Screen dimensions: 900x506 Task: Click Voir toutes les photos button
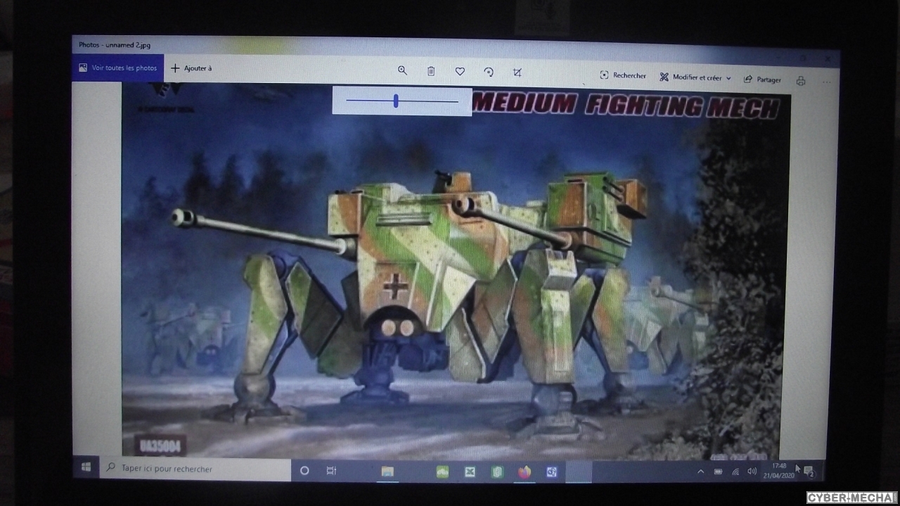point(118,68)
